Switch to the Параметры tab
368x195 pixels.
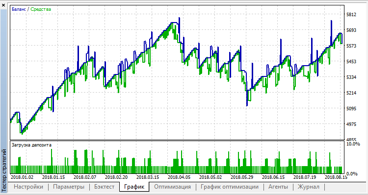69,187
